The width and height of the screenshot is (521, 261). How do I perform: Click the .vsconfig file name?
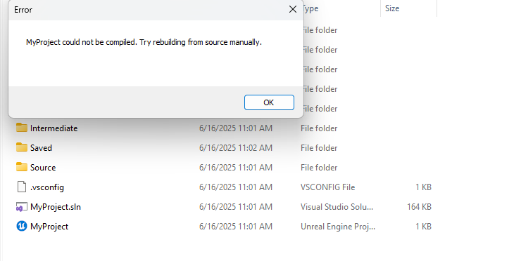(x=47, y=187)
